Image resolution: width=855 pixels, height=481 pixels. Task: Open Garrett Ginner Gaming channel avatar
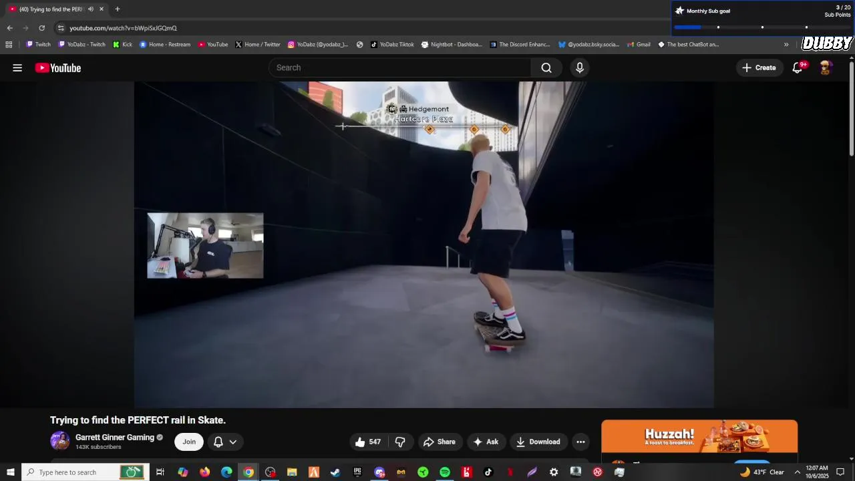pyautogui.click(x=60, y=441)
